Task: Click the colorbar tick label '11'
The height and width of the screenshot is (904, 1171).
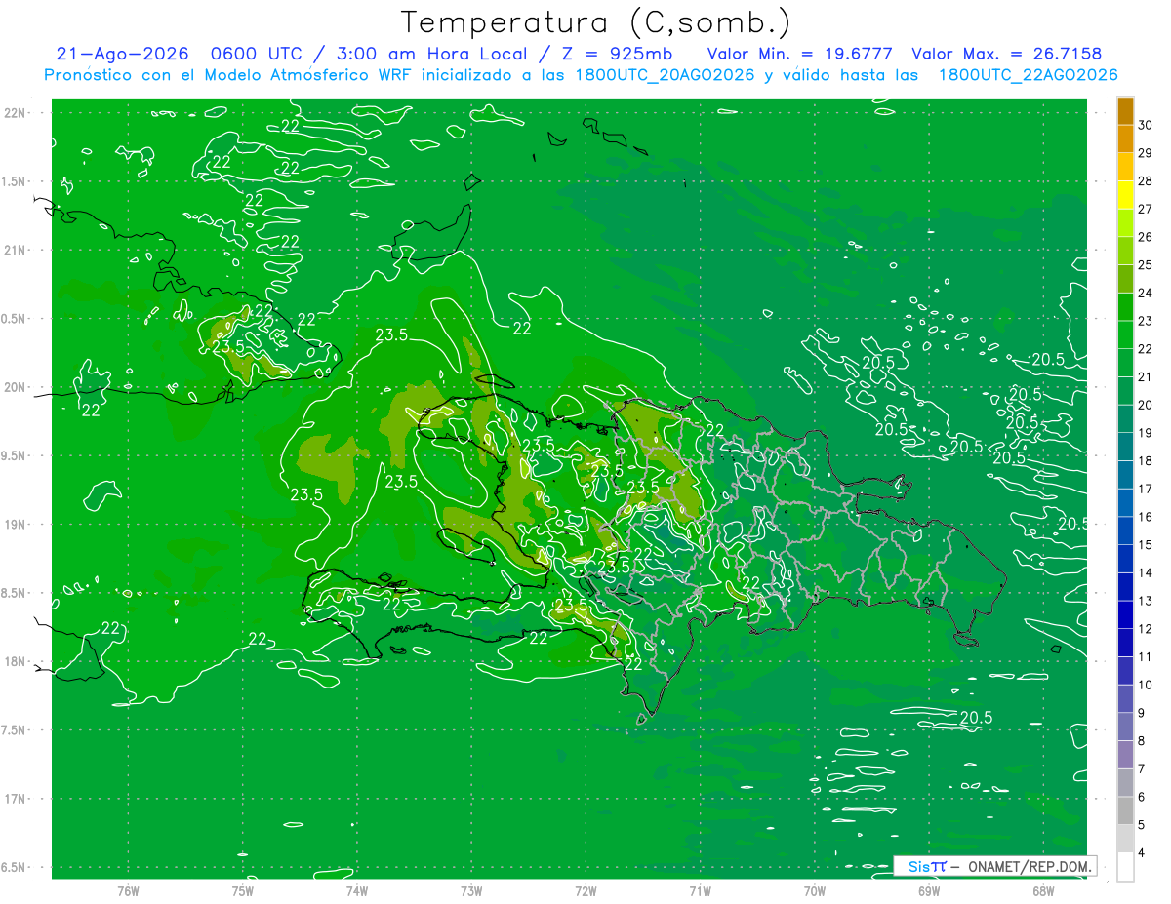Action: (1145, 656)
